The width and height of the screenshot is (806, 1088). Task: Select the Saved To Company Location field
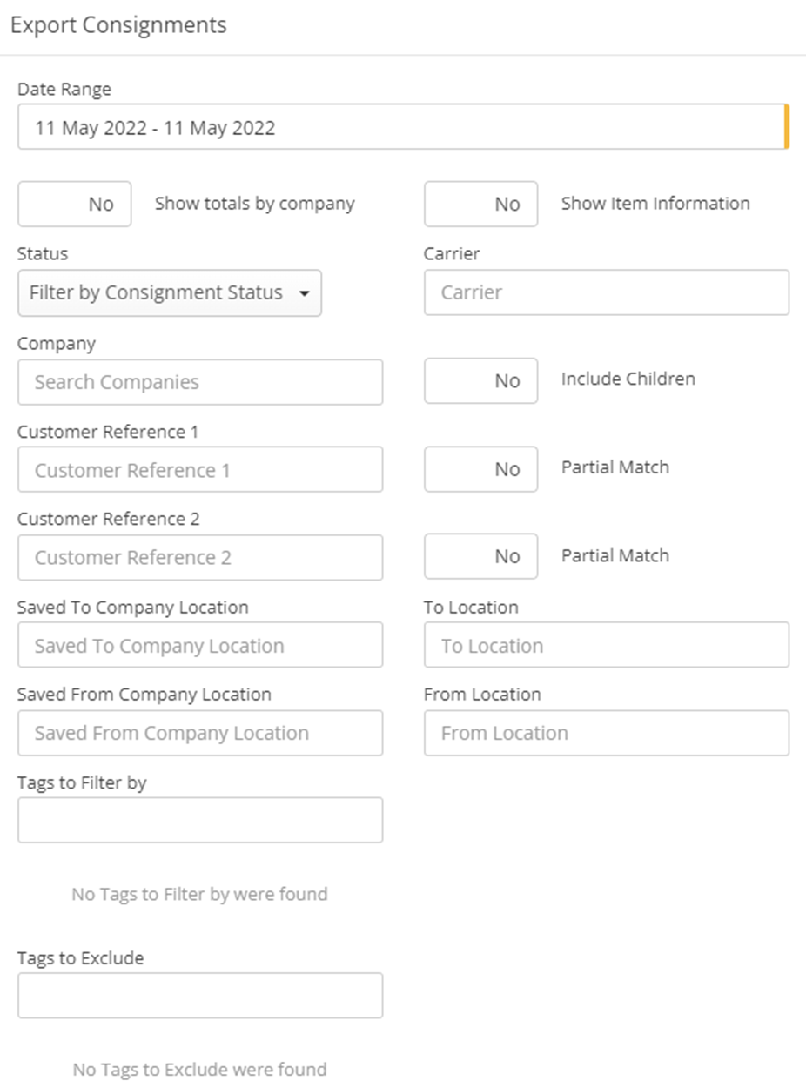200,646
